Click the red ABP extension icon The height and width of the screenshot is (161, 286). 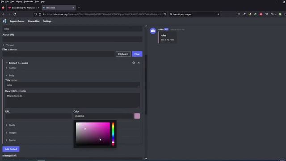tap(261, 14)
